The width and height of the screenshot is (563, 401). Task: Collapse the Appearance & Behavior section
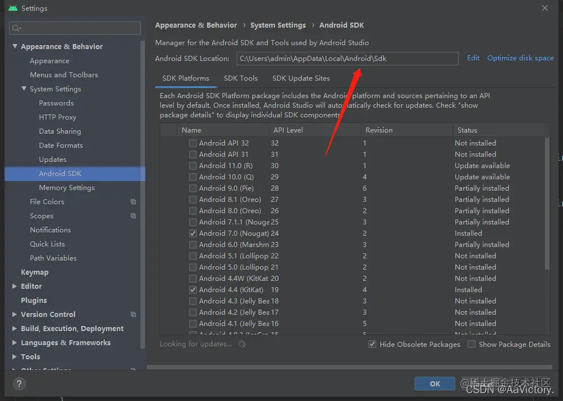point(15,46)
